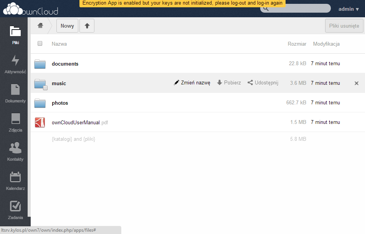
Task: Go to home folder breadcrumb icon
Action: 41,25
